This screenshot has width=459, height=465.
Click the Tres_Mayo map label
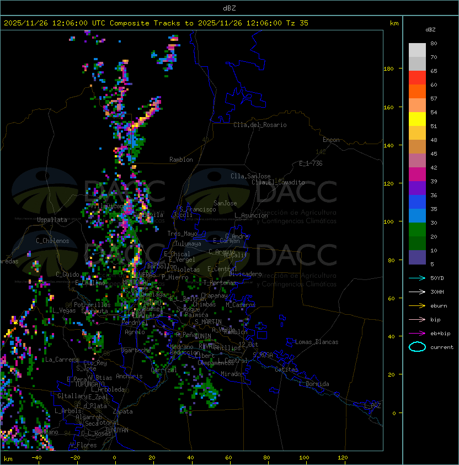coord(182,234)
